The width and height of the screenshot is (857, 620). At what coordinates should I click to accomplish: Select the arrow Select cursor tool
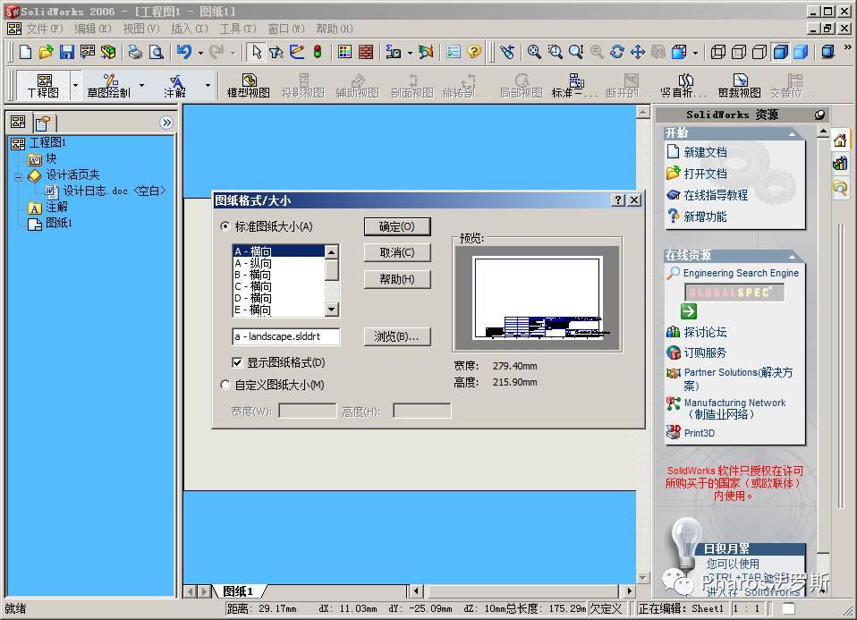click(256, 52)
